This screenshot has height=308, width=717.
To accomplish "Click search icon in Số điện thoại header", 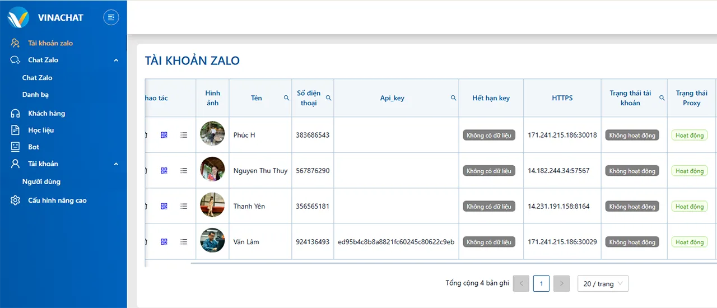I will pos(329,98).
